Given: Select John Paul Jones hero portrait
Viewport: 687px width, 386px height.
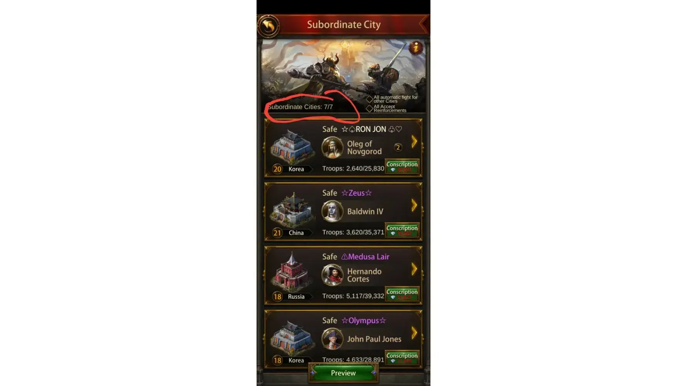Looking at the screenshot, I should 332,339.
